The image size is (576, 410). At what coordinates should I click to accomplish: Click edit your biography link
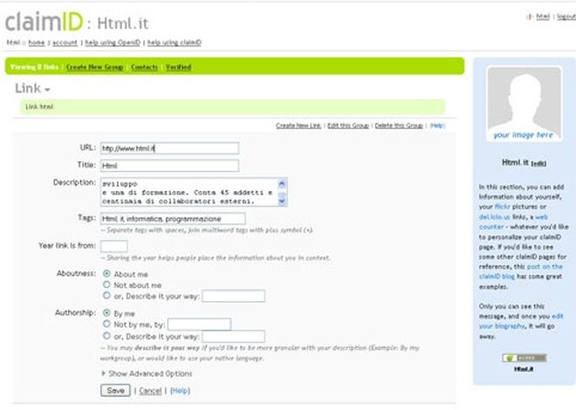click(x=520, y=321)
